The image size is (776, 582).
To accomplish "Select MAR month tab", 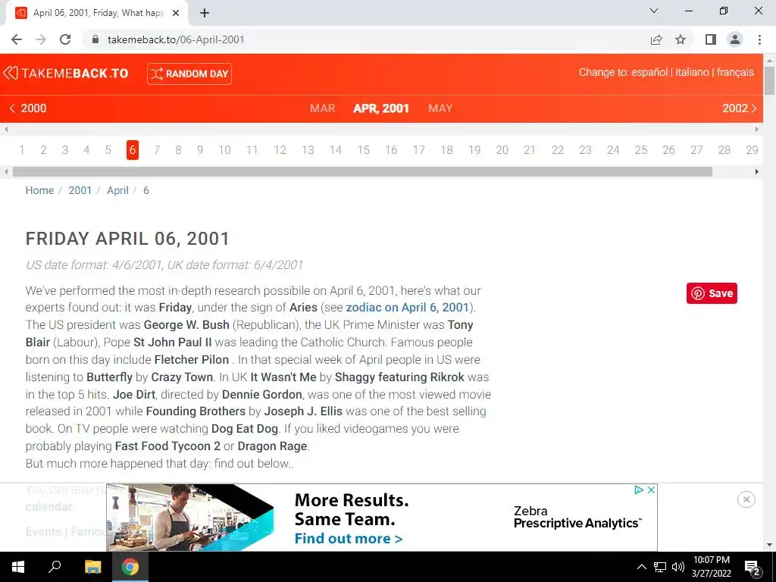I will coord(322,108).
